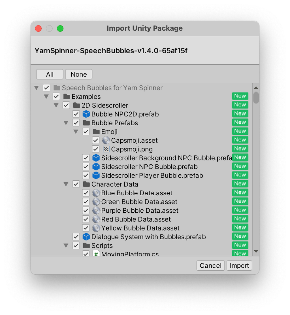Screen dimensions: 290x315
Task: Click the Bubble Prefabs folder icon
Action: pos(86,123)
